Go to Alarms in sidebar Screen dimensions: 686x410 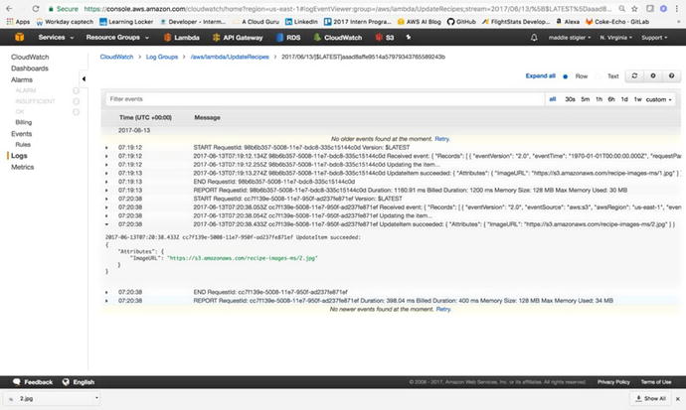click(22, 79)
